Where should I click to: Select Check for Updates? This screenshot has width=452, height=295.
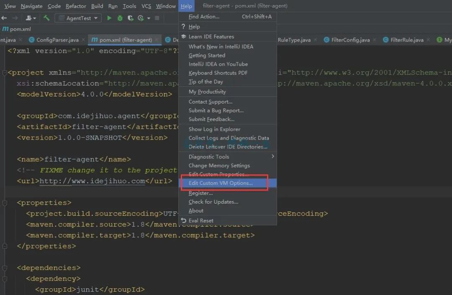(228, 202)
